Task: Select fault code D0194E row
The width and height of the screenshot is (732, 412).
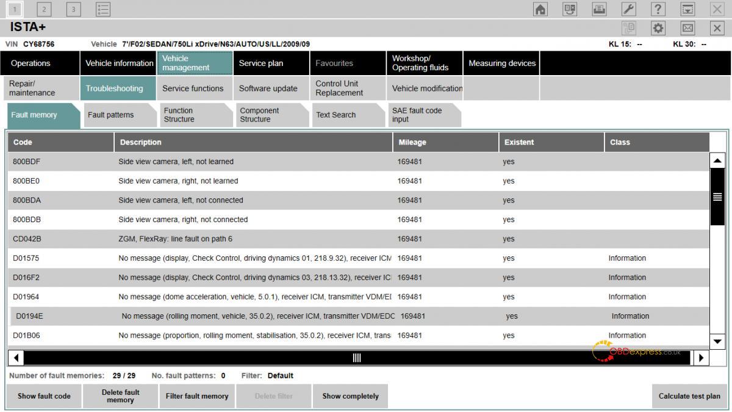Action: coord(359,316)
